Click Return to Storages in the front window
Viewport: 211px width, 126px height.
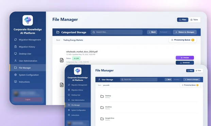192,80
